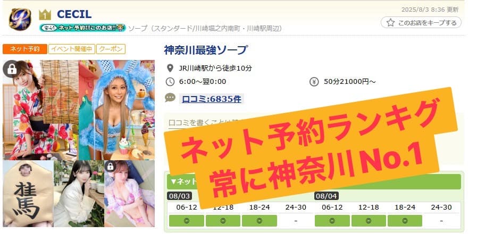
Task: Open the 口コミ:6835件 reviews link
Action: 212,99
